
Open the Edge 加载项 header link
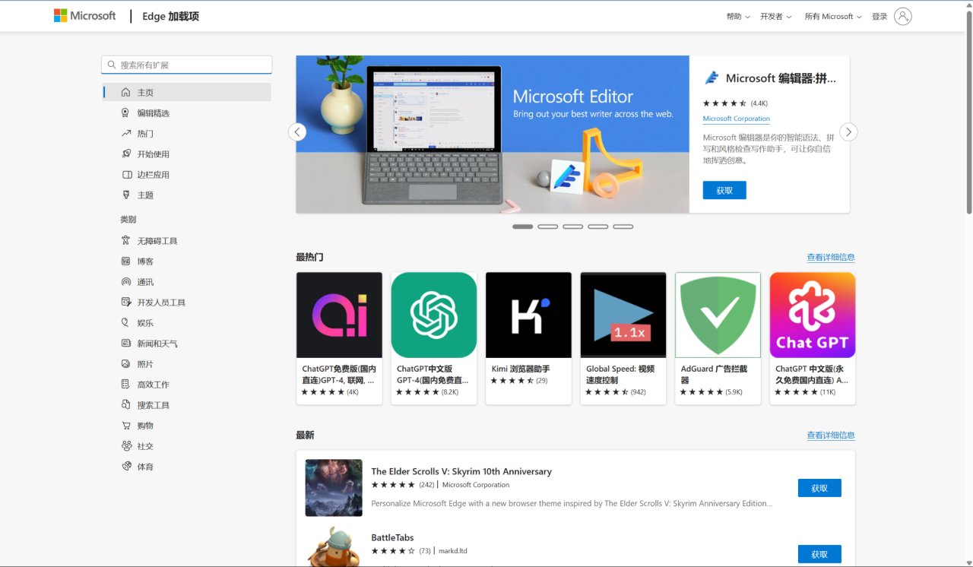tap(170, 16)
